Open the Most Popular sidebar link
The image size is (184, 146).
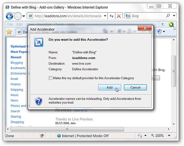[19, 52]
